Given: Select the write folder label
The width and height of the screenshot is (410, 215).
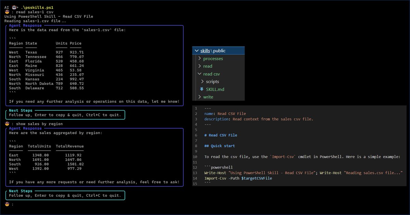Looking at the screenshot, I should pyautogui.click(x=208, y=97).
